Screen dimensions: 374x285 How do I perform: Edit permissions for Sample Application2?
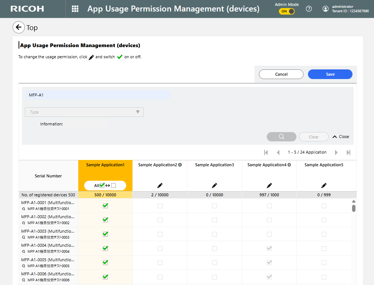click(x=160, y=185)
